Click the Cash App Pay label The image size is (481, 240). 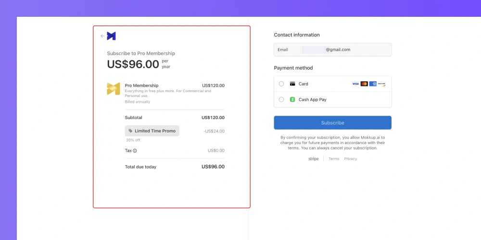pos(313,99)
